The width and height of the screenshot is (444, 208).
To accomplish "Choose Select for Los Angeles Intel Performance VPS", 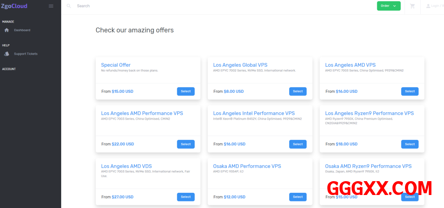I will coord(297,144).
